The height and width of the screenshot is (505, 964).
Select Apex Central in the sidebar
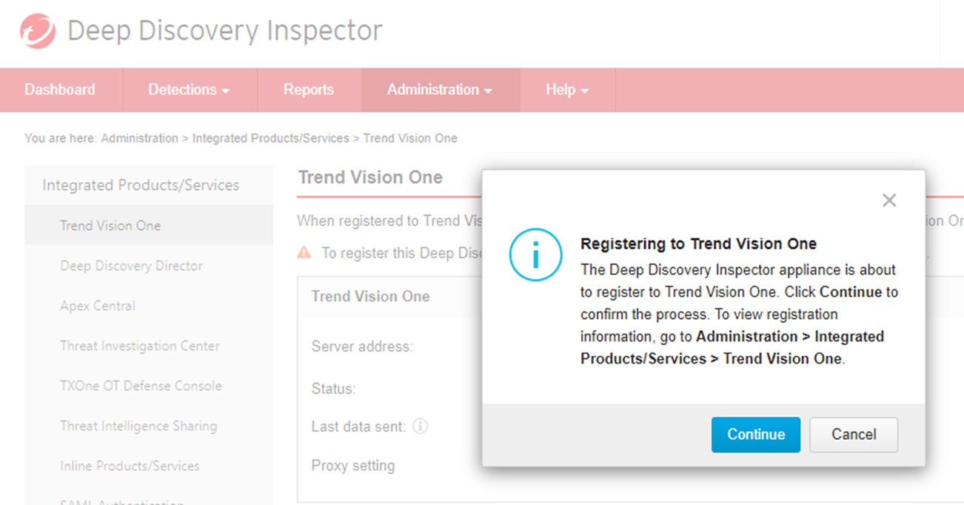tap(98, 306)
